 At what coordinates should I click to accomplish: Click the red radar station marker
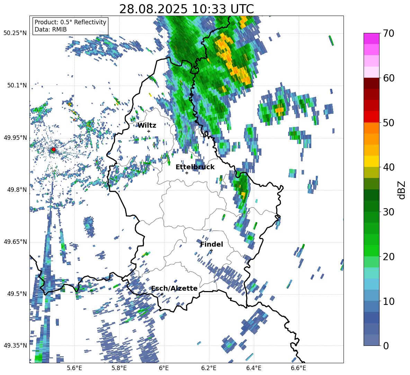[53, 149]
